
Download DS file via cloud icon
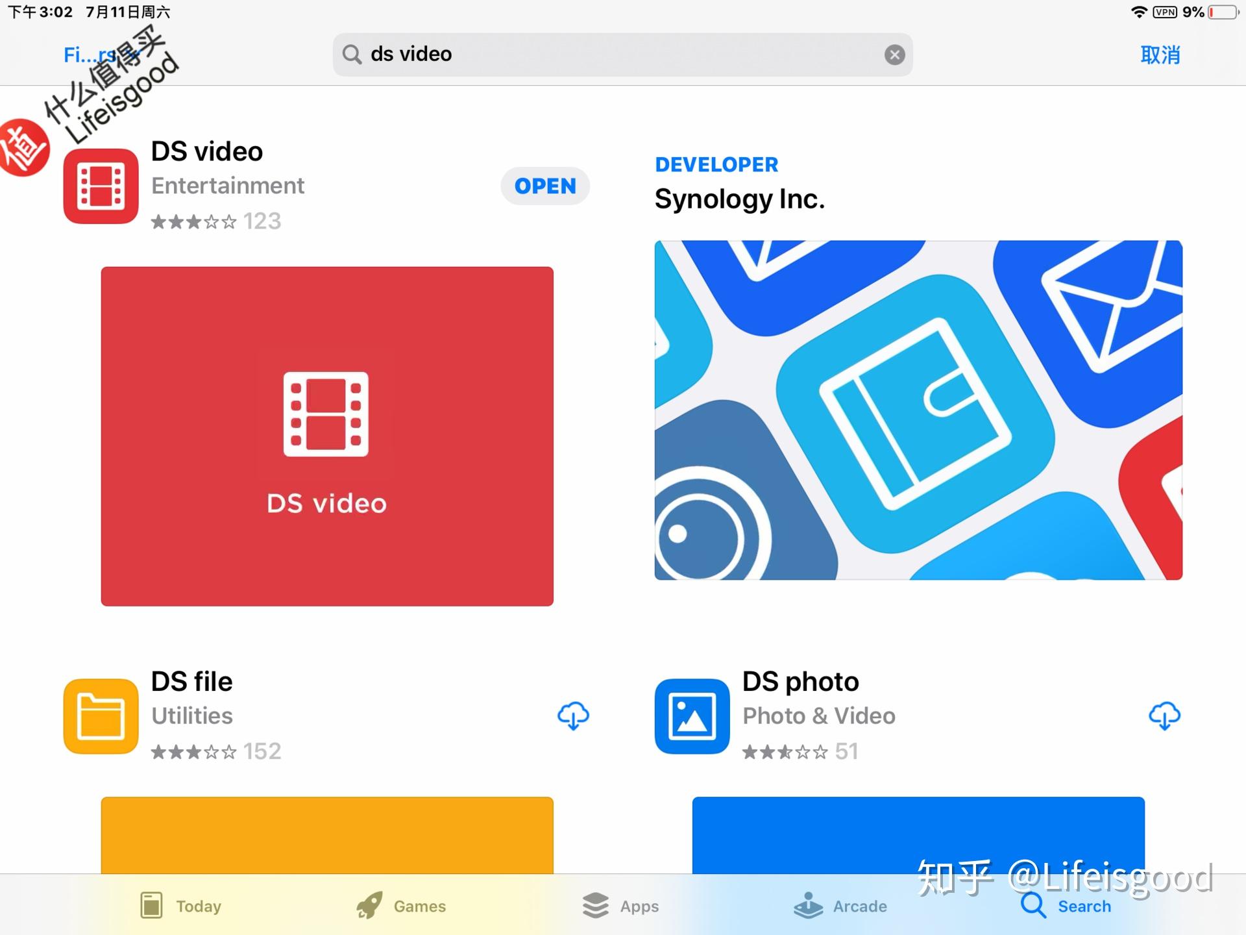[573, 716]
